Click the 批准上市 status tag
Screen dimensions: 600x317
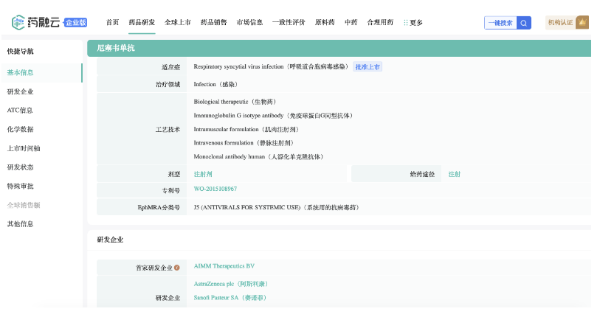click(368, 67)
